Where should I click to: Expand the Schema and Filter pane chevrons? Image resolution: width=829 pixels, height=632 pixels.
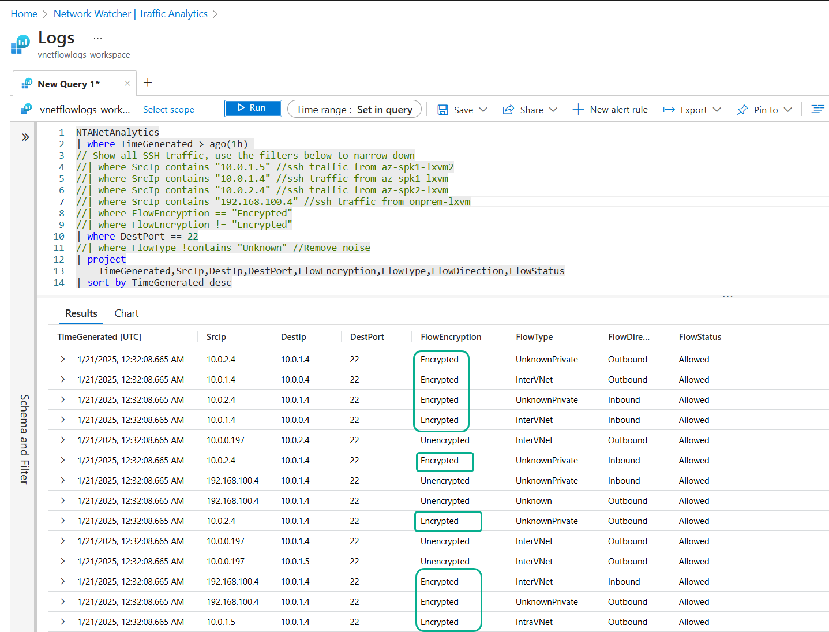[25, 137]
